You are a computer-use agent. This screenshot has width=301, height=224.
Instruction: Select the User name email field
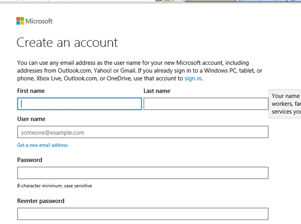pos(143,132)
